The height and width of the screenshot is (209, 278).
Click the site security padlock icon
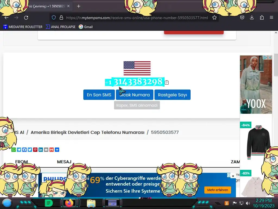[x=61, y=18]
